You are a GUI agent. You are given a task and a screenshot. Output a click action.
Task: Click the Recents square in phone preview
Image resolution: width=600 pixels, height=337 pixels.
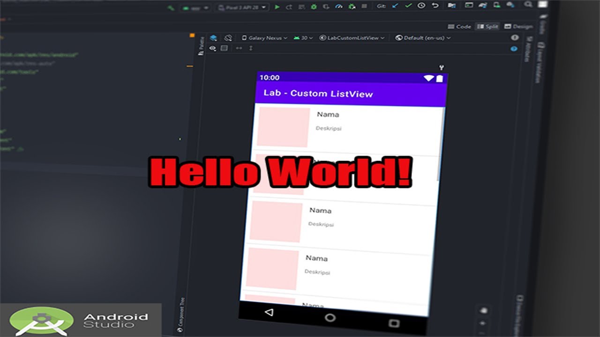tap(394, 323)
